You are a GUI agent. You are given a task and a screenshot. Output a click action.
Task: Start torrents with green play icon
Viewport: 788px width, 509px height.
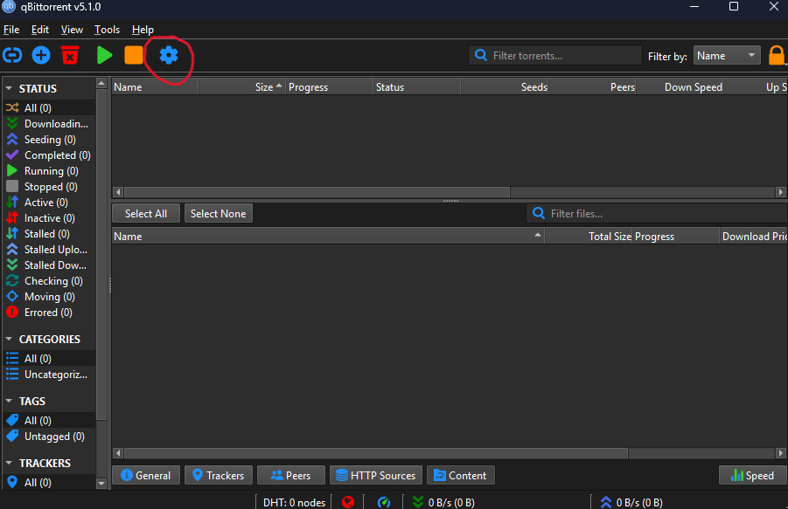pyautogui.click(x=104, y=55)
